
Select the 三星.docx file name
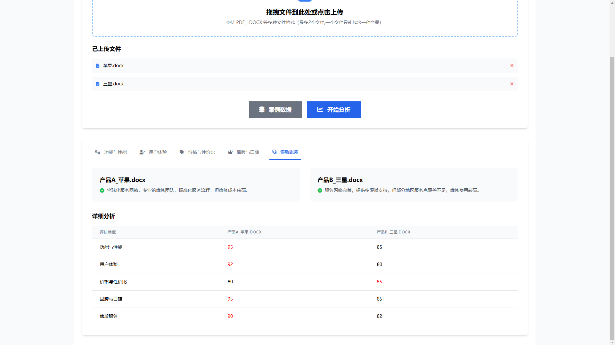[113, 84]
